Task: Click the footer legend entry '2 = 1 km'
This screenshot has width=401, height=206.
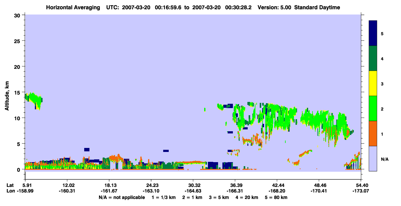Action: pyautogui.click(x=192, y=197)
